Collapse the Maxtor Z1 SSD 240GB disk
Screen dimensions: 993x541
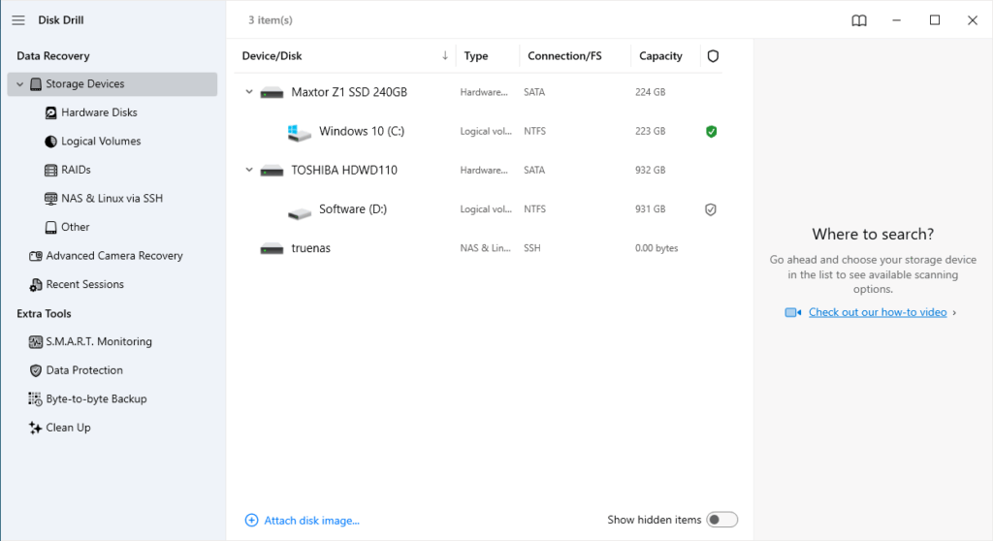[x=249, y=93]
